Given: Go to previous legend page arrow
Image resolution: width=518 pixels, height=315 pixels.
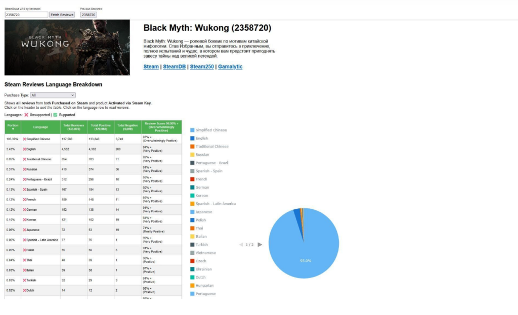Looking at the screenshot, I should pyautogui.click(x=241, y=245).
